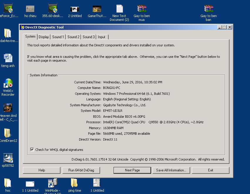Select the GameThuV desktop icon
Screen dimensions: 250x194
point(97,9)
